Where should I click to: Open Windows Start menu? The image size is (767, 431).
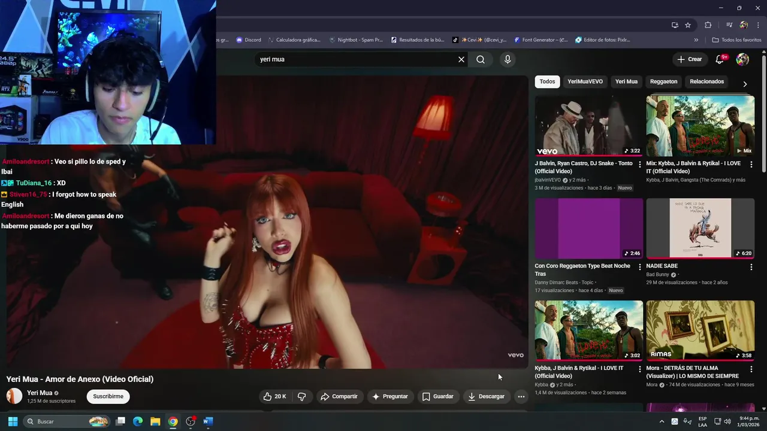(x=13, y=421)
